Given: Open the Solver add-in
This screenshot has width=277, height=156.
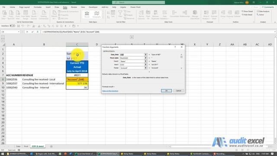Looking at the screenshot, I should click(260, 15).
